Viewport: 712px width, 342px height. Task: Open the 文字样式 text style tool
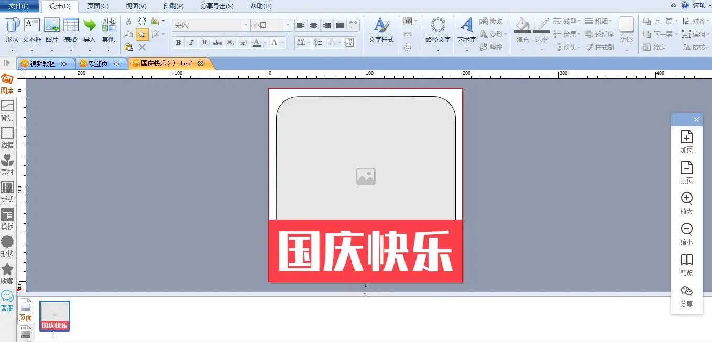(381, 30)
